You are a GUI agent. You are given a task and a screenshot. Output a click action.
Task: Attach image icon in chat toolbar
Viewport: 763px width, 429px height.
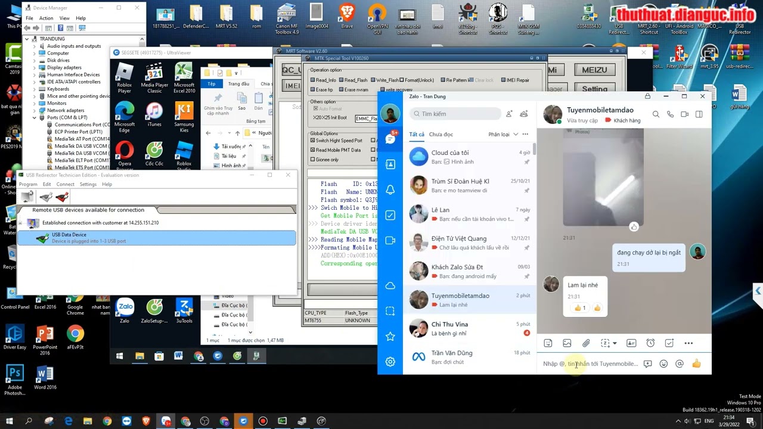point(567,343)
